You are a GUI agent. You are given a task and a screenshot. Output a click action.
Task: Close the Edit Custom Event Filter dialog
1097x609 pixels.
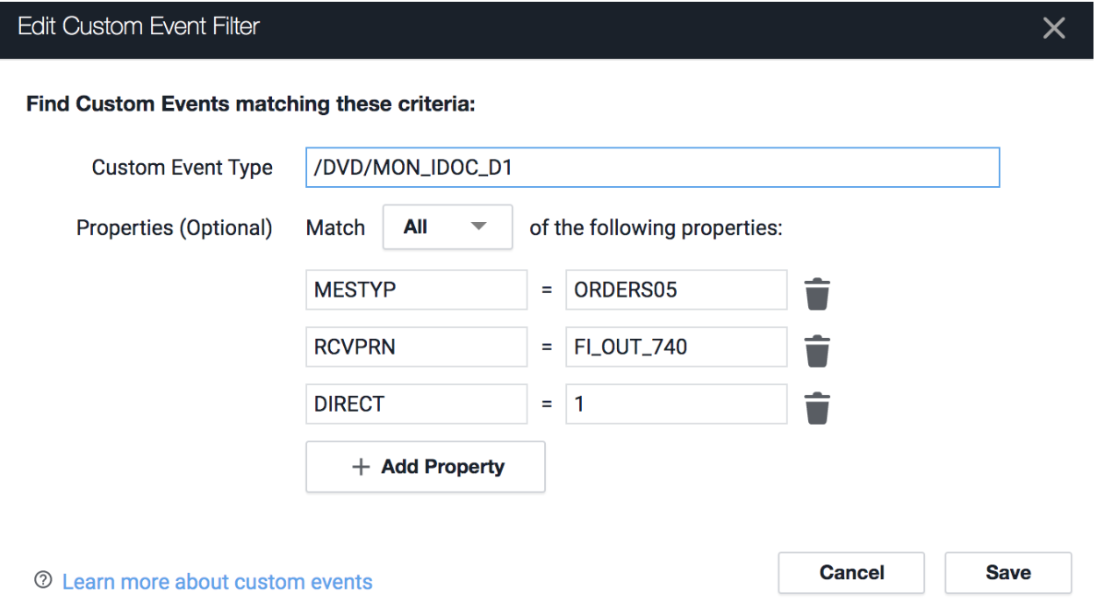pos(1053,29)
